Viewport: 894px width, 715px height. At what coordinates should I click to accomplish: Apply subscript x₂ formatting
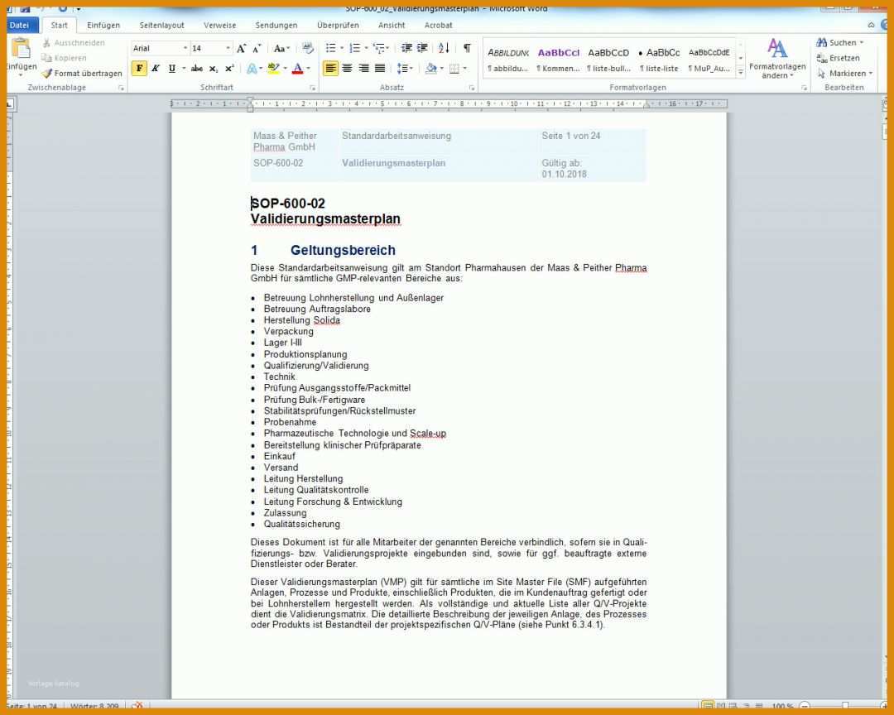click(x=214, y=69)
